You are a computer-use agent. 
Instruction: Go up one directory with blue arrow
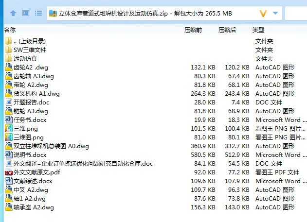[x=13, y=13]
